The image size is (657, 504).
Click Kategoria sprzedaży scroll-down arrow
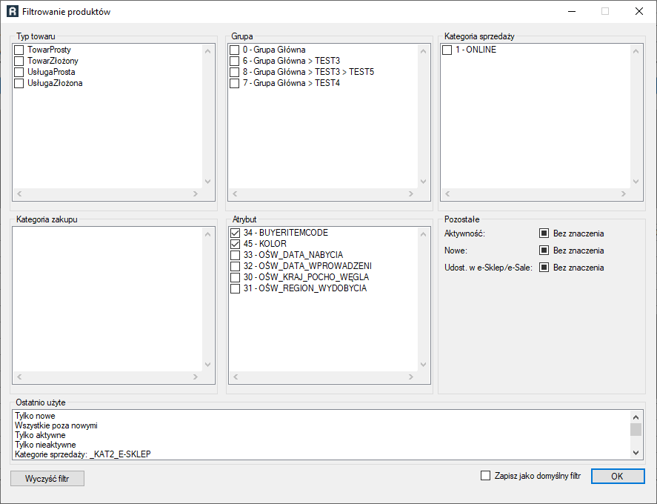click(636, 182)
